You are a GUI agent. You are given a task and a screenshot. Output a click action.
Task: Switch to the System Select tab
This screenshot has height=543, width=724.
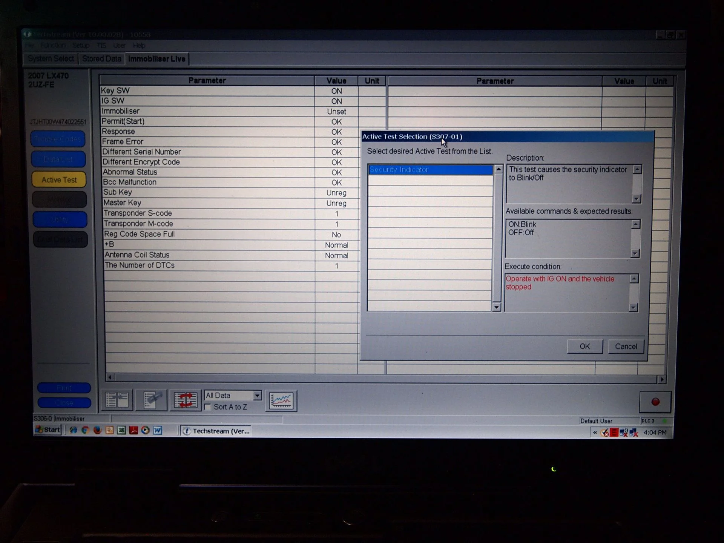pyautogui.click(x=51, y=58)
